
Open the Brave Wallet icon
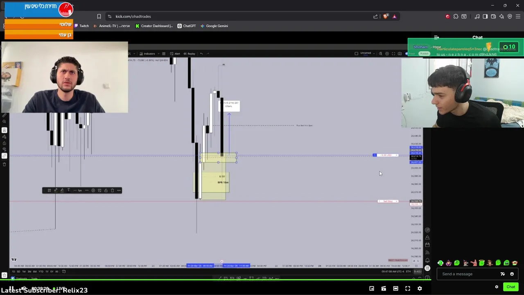pos(493,16)
